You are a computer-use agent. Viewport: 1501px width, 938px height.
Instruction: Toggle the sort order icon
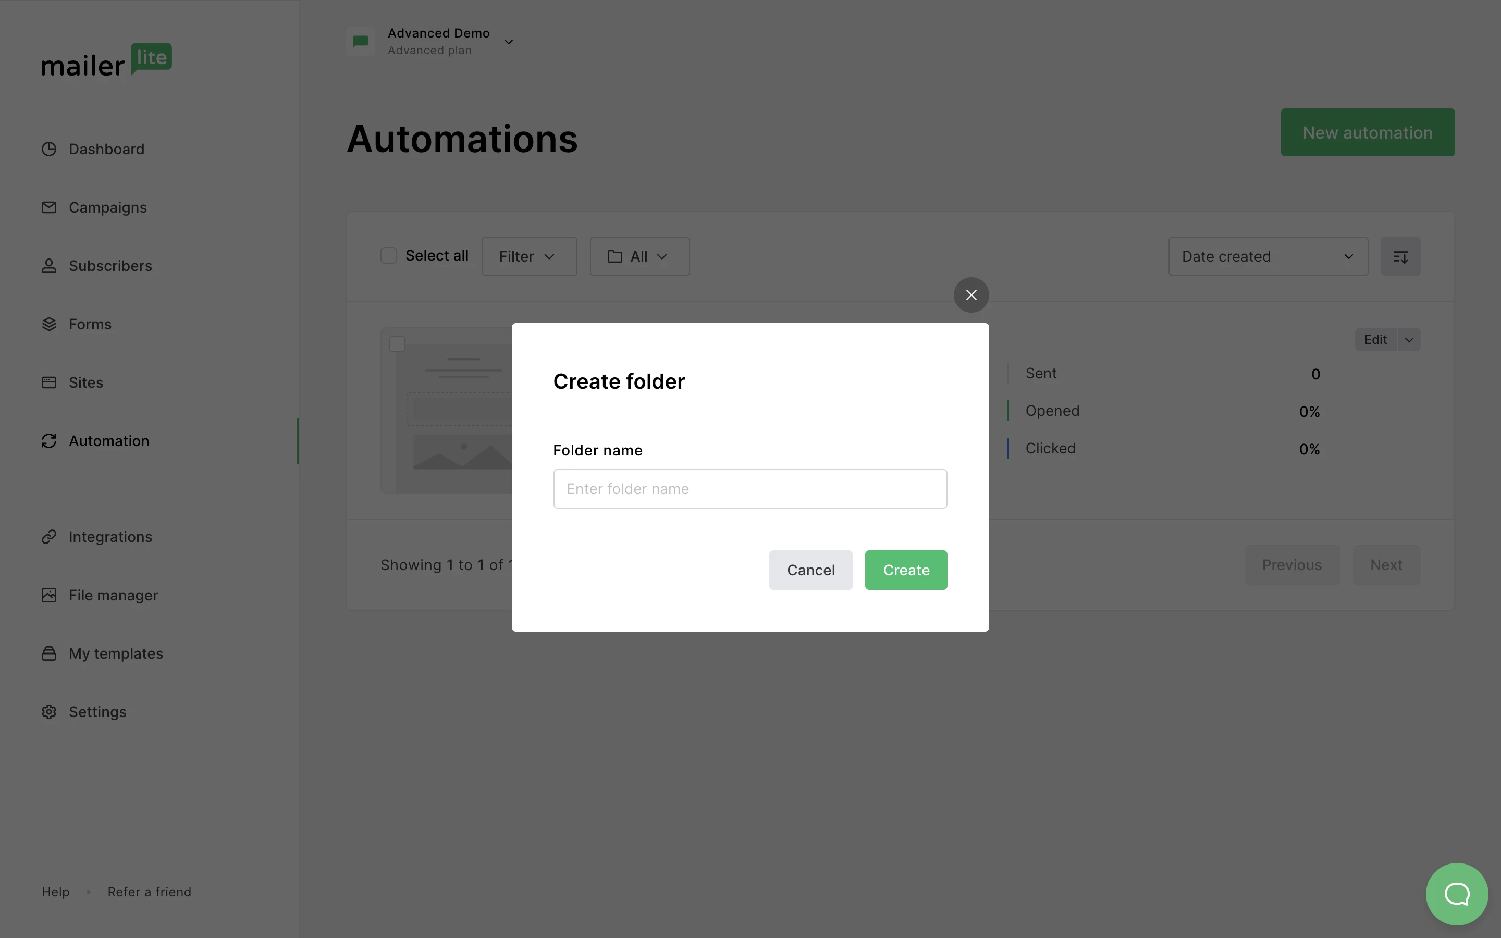pos(1400,256)
